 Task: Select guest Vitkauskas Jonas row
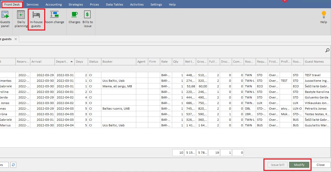click(x=165, y=103)
